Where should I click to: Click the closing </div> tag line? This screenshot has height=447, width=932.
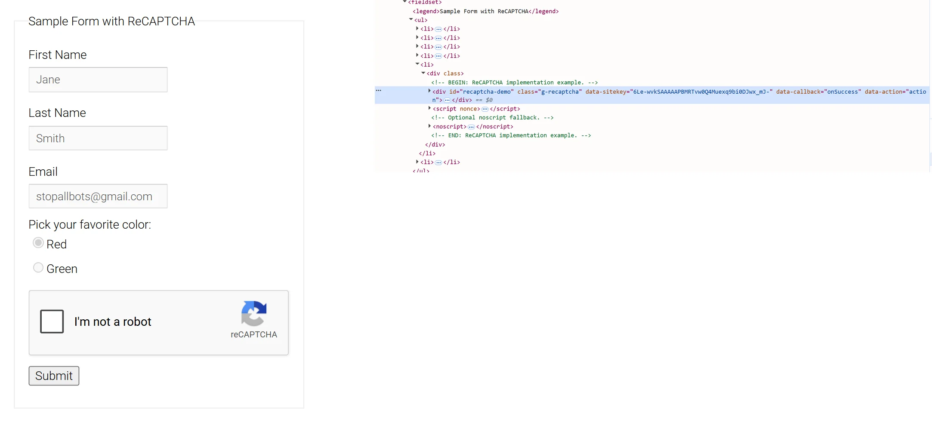pos(435,144)
